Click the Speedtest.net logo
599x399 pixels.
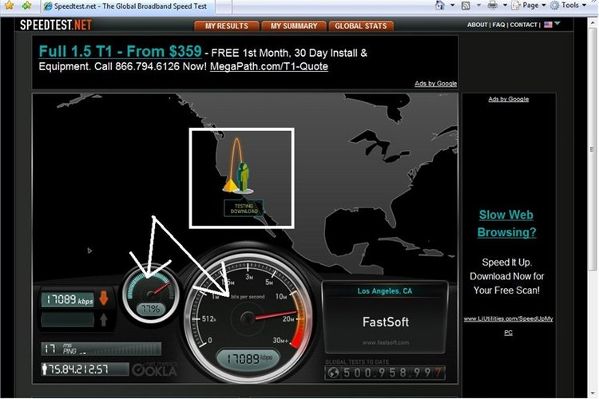point(56,26)
